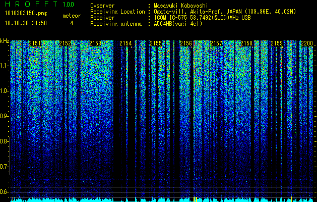Click the Ovserver field label
This screenshot has height=202, width=317.
(x=102, y=6)
